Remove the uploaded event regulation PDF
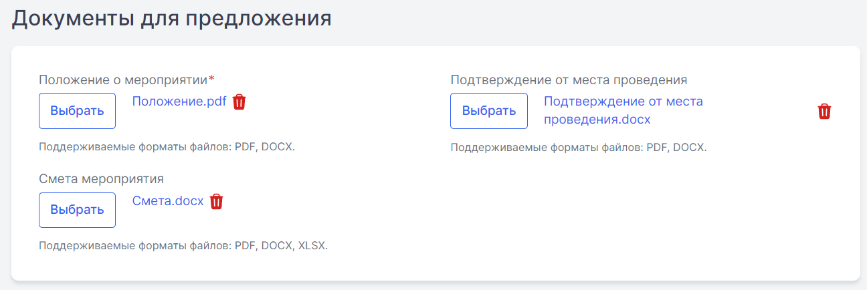Image resolution: width=867 pixels, height=290 pixels. [x=239, y=102]
